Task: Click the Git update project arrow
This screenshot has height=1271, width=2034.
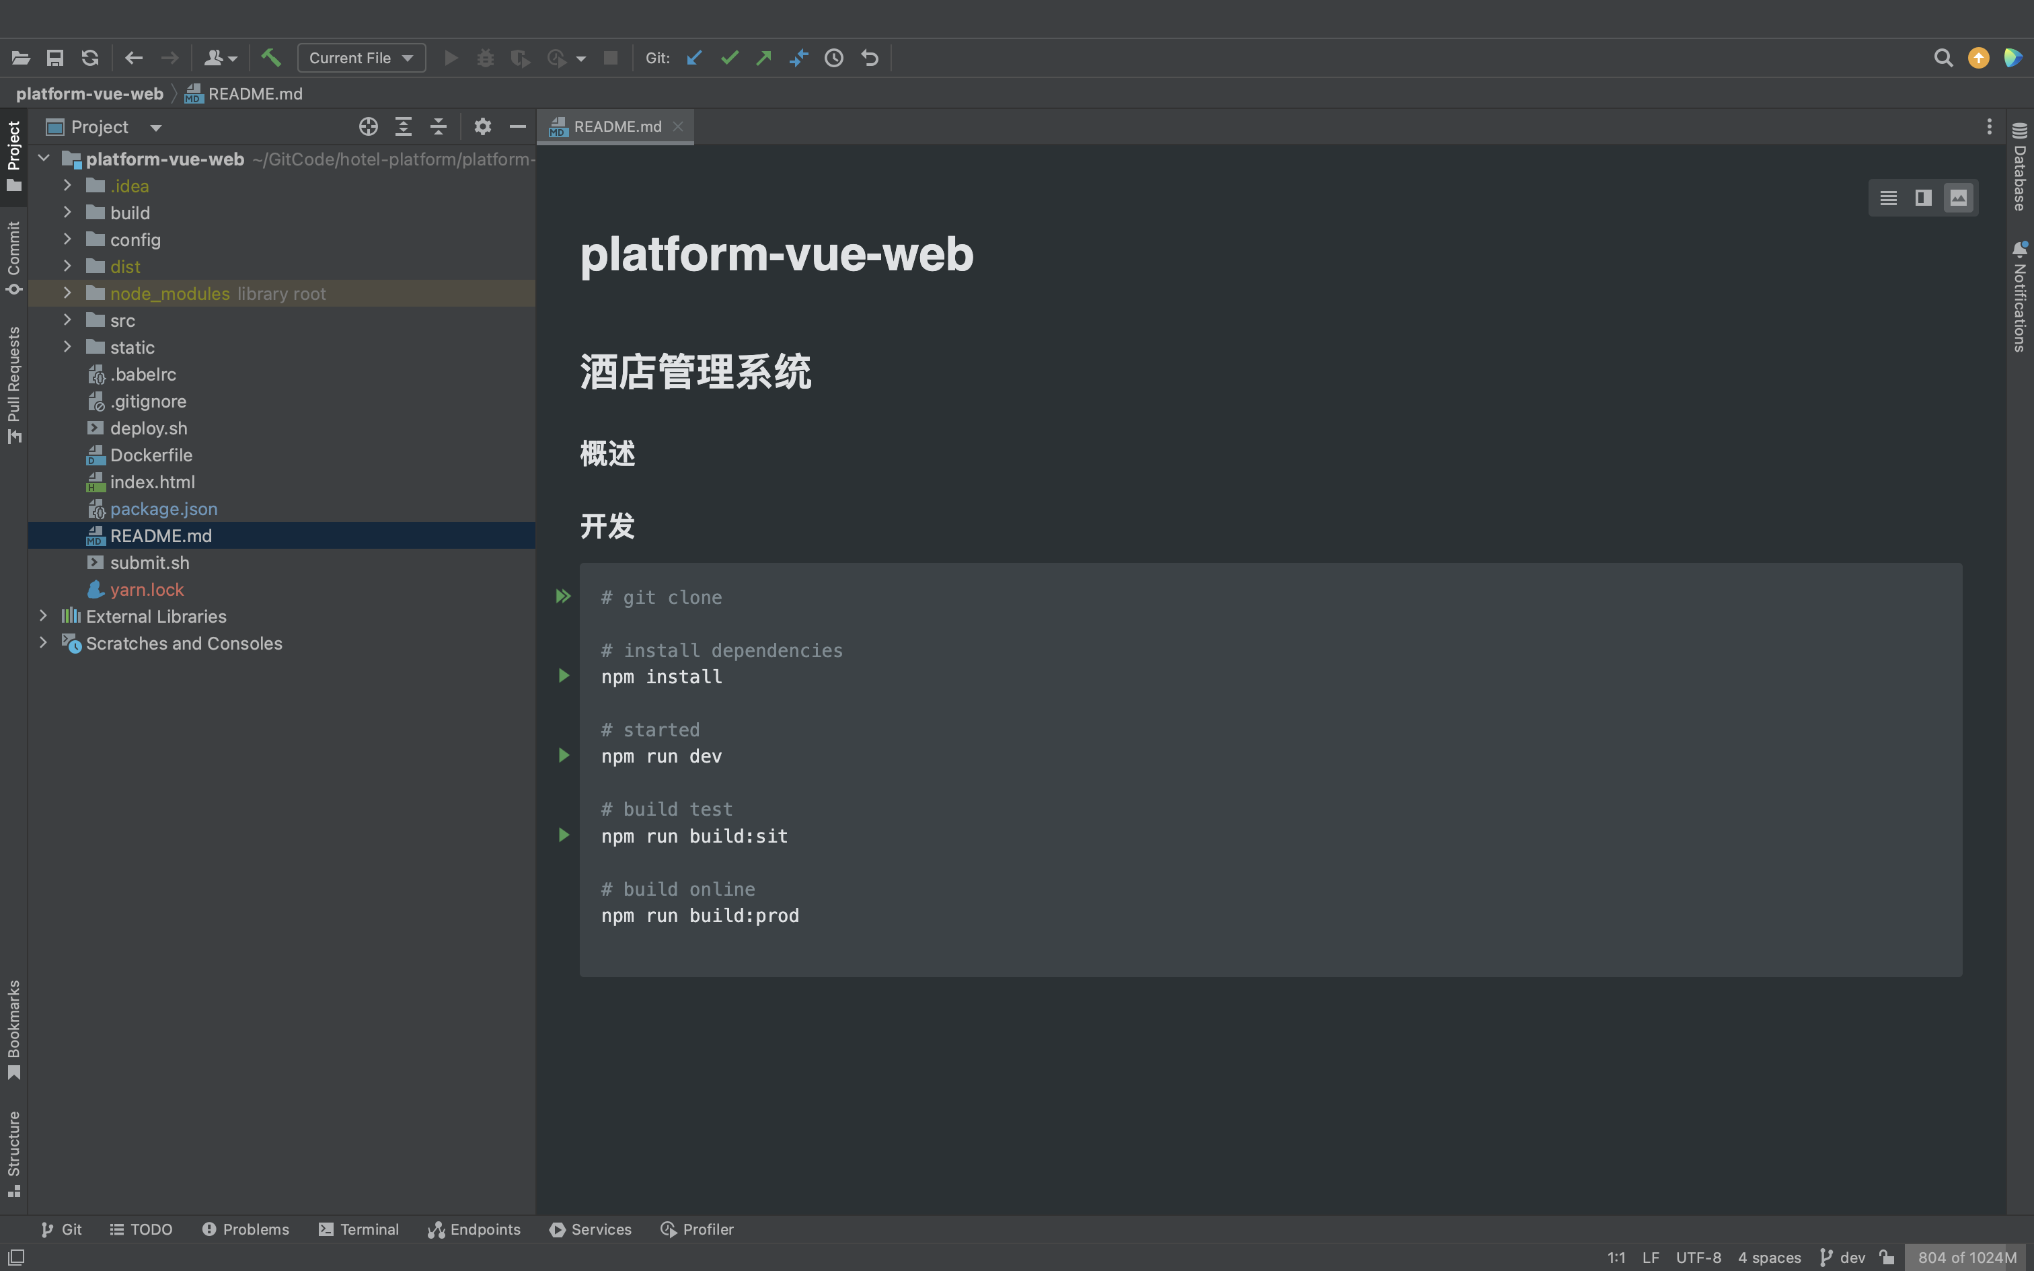Action: click(694, 58)
